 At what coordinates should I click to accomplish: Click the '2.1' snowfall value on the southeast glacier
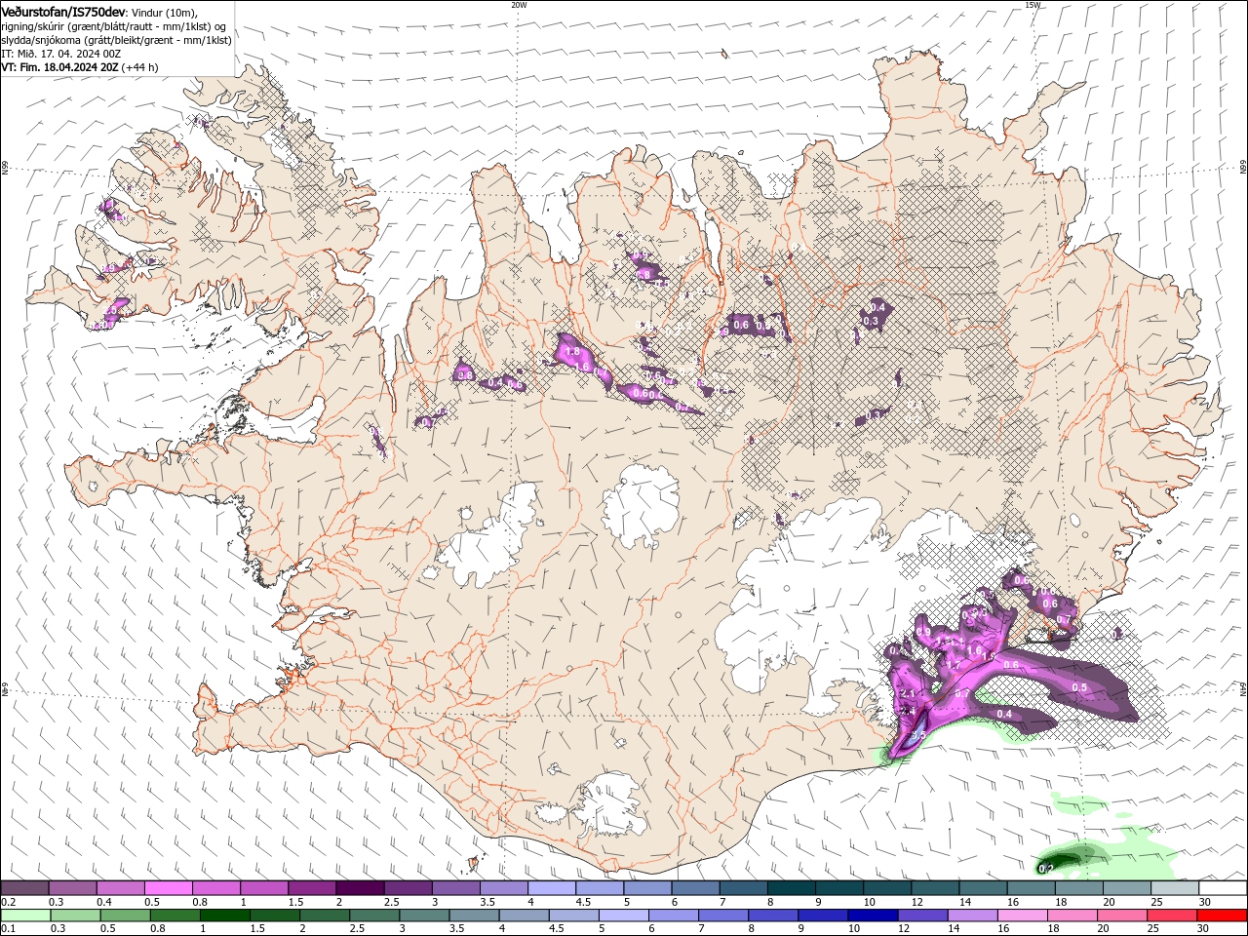908,693
